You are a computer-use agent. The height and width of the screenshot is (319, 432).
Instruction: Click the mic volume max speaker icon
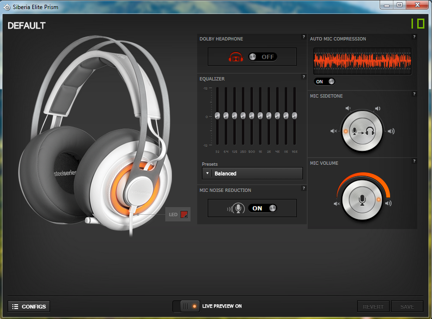point(388,203)
